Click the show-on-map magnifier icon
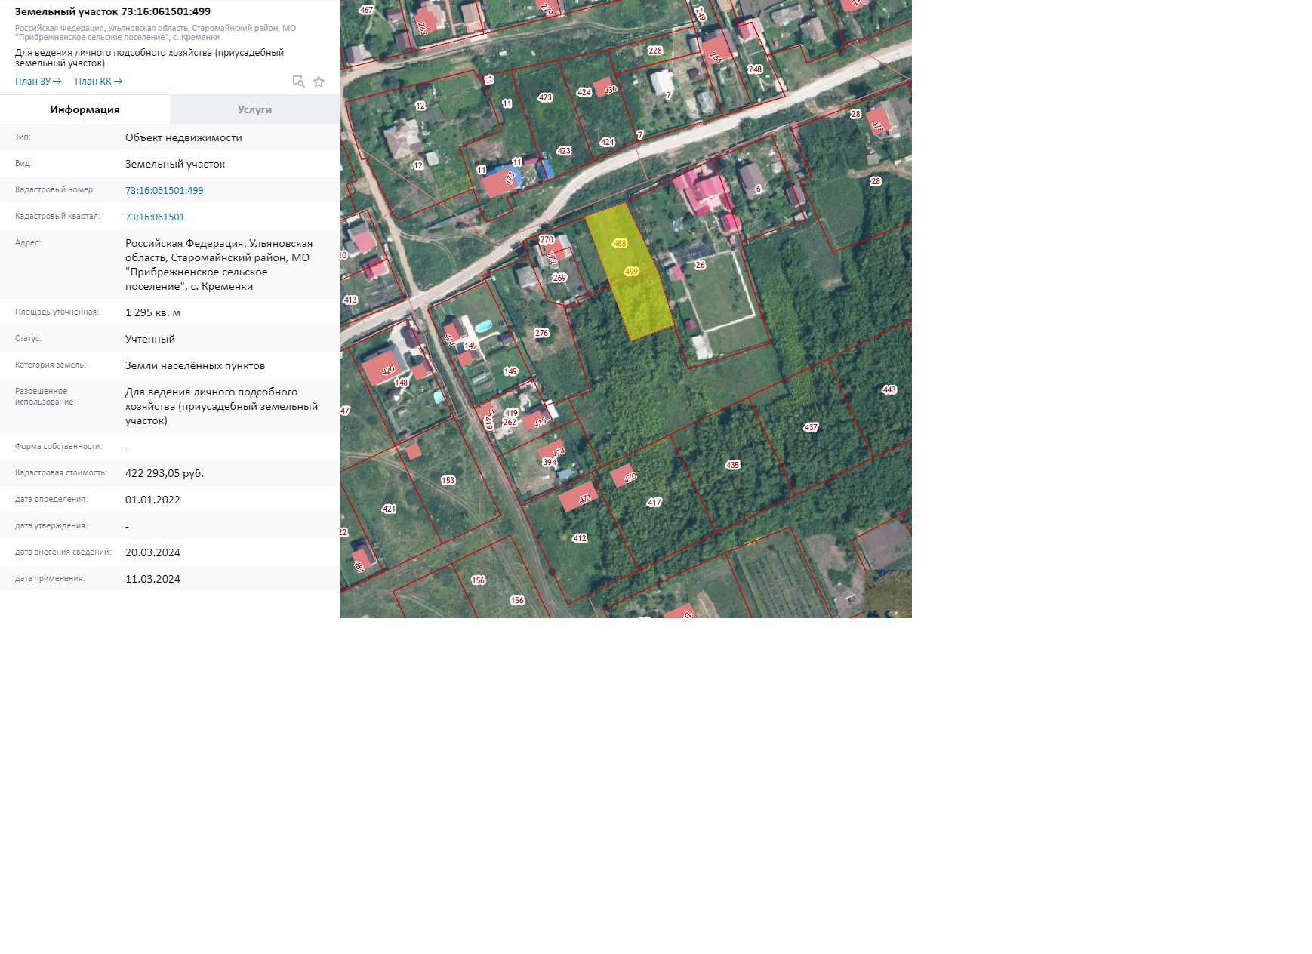 pos(298,82)
